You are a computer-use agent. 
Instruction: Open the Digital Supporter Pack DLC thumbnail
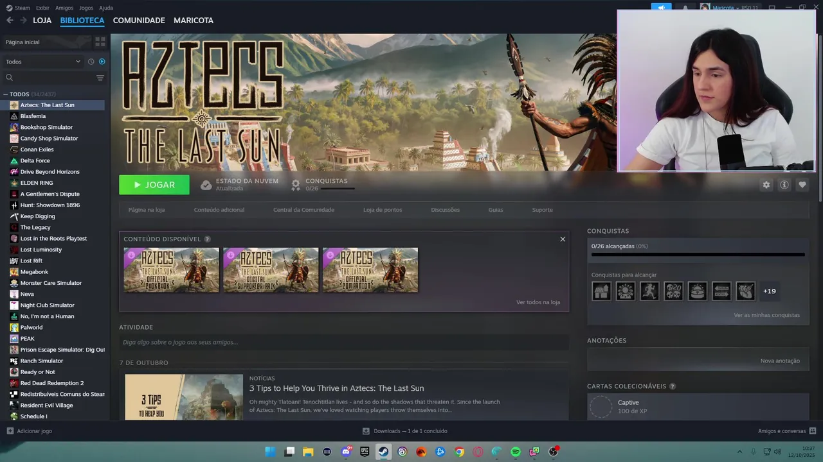click(x=271, y=270)
